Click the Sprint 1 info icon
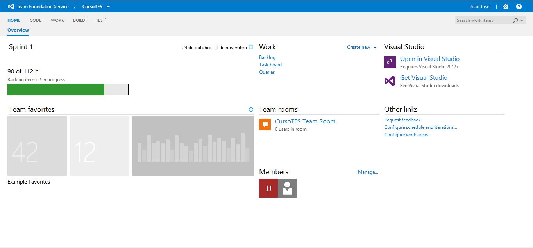Screen dimensions: 533x248 tap(251, 47)
